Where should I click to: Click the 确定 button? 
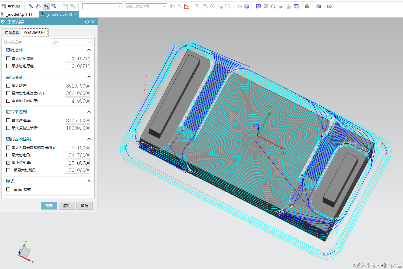click(x=49, y=206)
